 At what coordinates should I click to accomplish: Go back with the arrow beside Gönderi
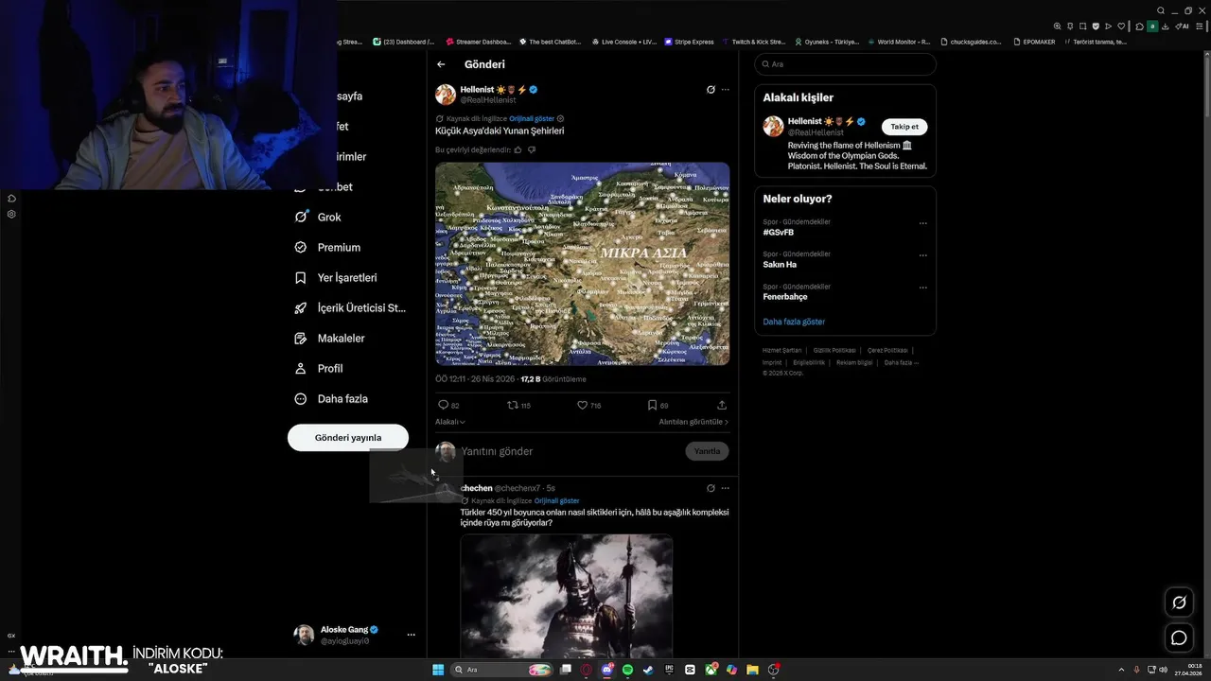point(441,64)
